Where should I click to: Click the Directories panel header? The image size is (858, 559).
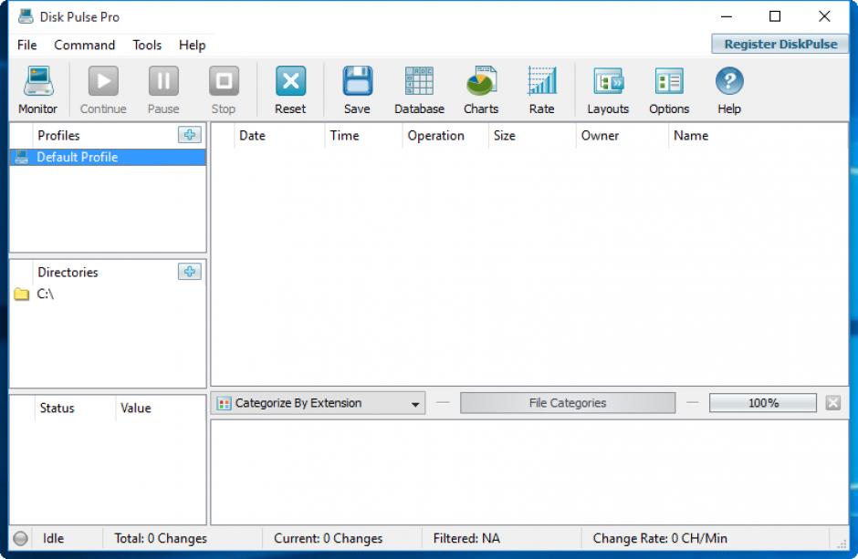pos(68,272)
